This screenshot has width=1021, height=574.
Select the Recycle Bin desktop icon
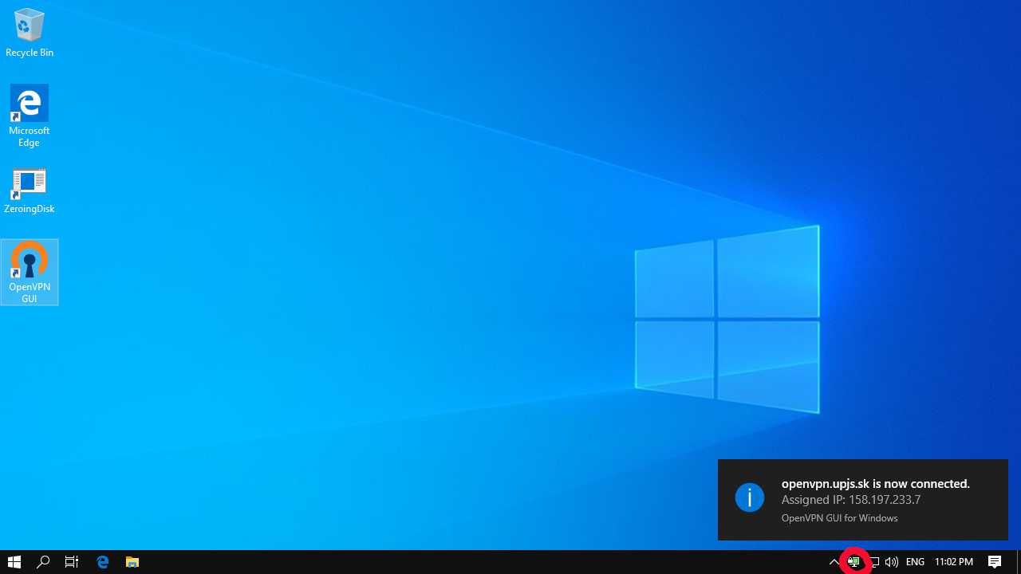(30, 33)
